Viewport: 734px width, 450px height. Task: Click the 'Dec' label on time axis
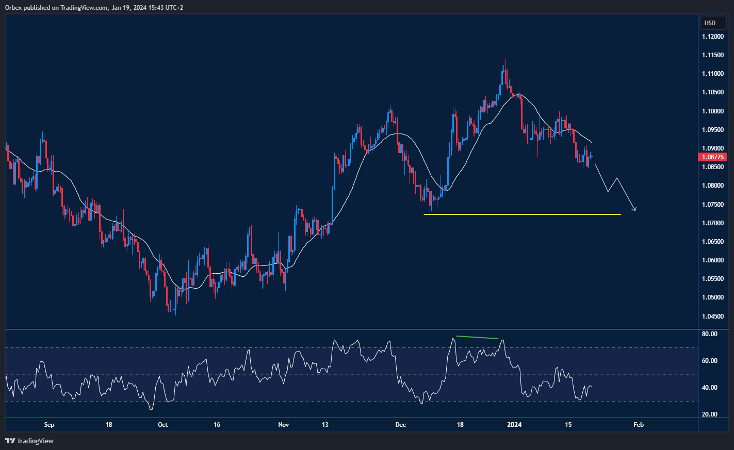[400, 425]
